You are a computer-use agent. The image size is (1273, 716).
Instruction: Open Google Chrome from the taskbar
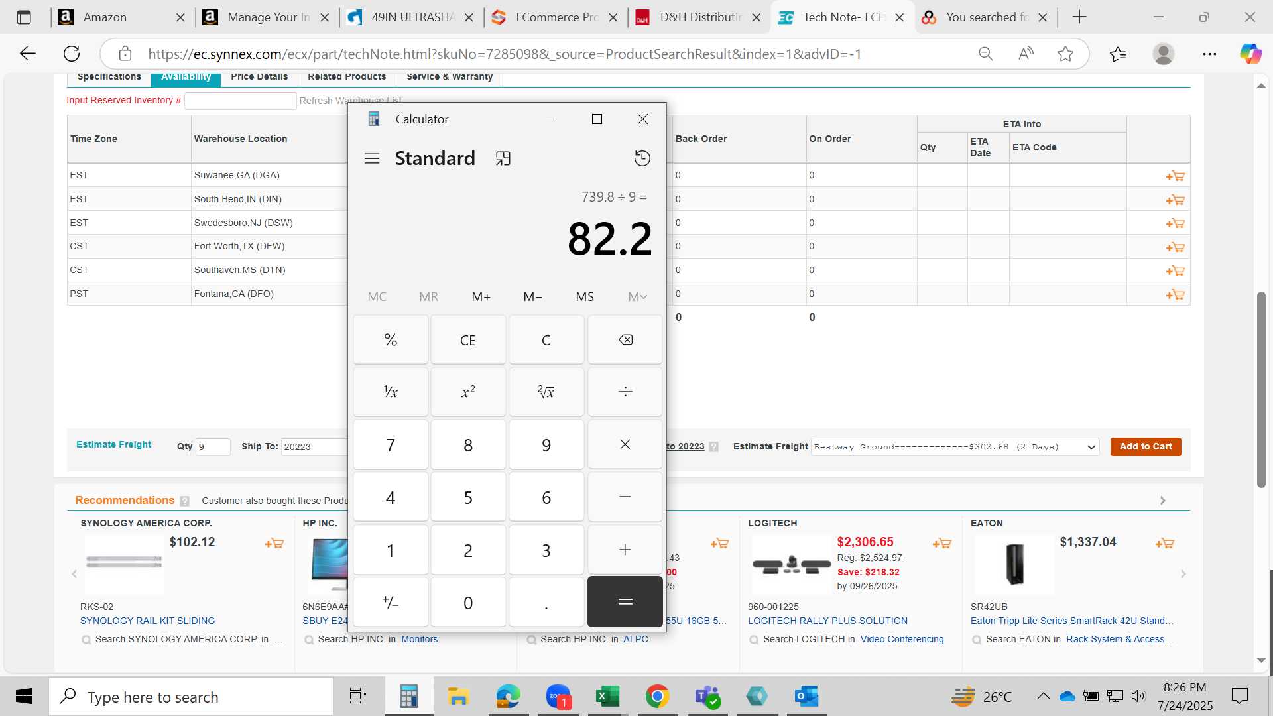tap(657, 697)
